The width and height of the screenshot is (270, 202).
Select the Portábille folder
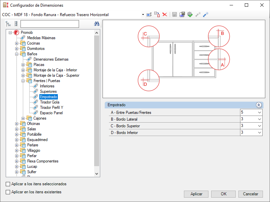(x=34, y=134)
